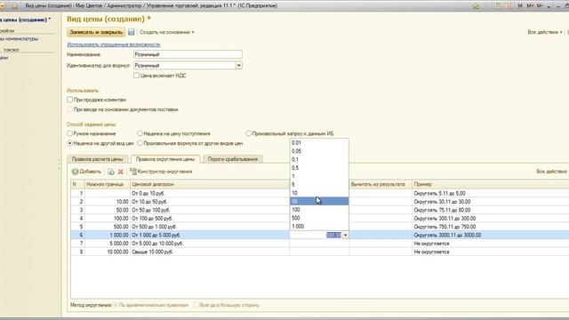Viewport: 569px width, 320px height.
Task: Click Записать и закрыть button
Action: (96, 32)
